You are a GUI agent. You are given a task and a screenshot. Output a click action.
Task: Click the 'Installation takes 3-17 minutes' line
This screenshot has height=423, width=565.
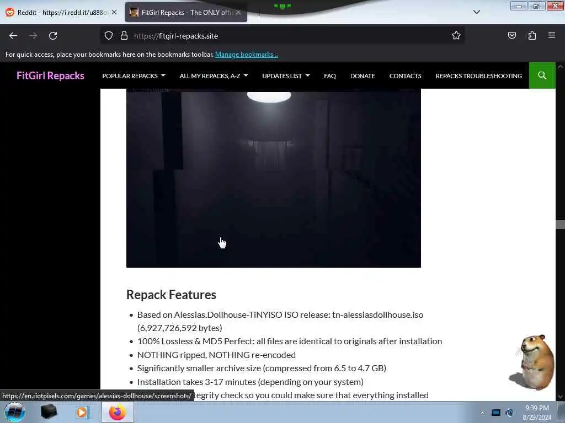pos(250,382)
